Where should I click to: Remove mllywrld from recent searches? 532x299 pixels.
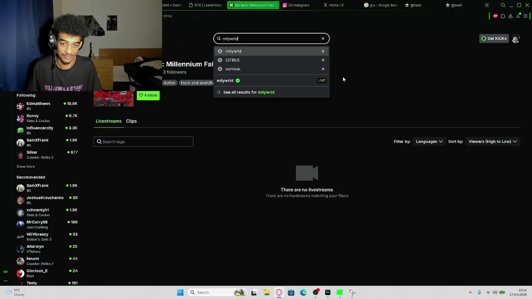click(323, 51)
